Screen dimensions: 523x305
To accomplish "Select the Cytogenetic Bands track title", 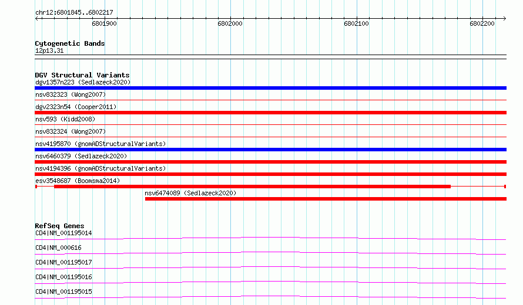I will (x=70, y=43).
